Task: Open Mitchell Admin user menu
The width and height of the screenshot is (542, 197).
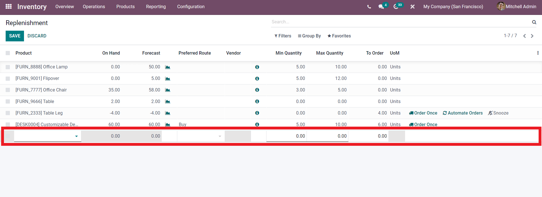Action: (x=517, y=6)
